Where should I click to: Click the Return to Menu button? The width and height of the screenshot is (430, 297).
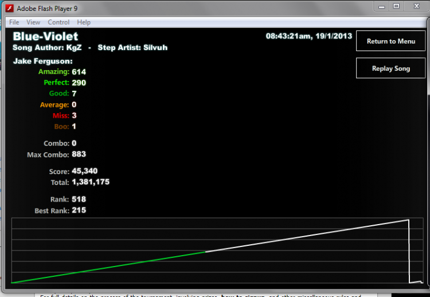[390, 41]
